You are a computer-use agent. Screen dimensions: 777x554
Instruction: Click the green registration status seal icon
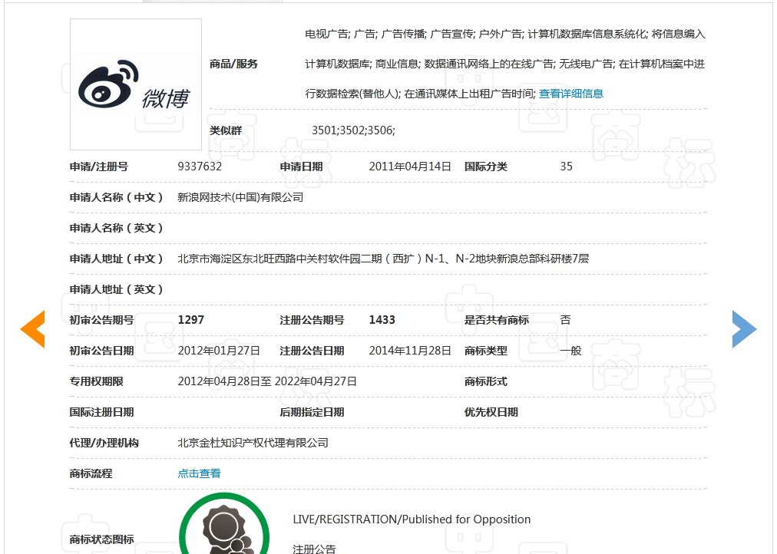[223, 529]
